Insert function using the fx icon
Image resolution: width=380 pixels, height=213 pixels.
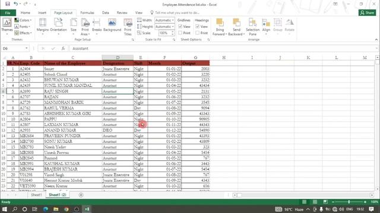[63, 49]
